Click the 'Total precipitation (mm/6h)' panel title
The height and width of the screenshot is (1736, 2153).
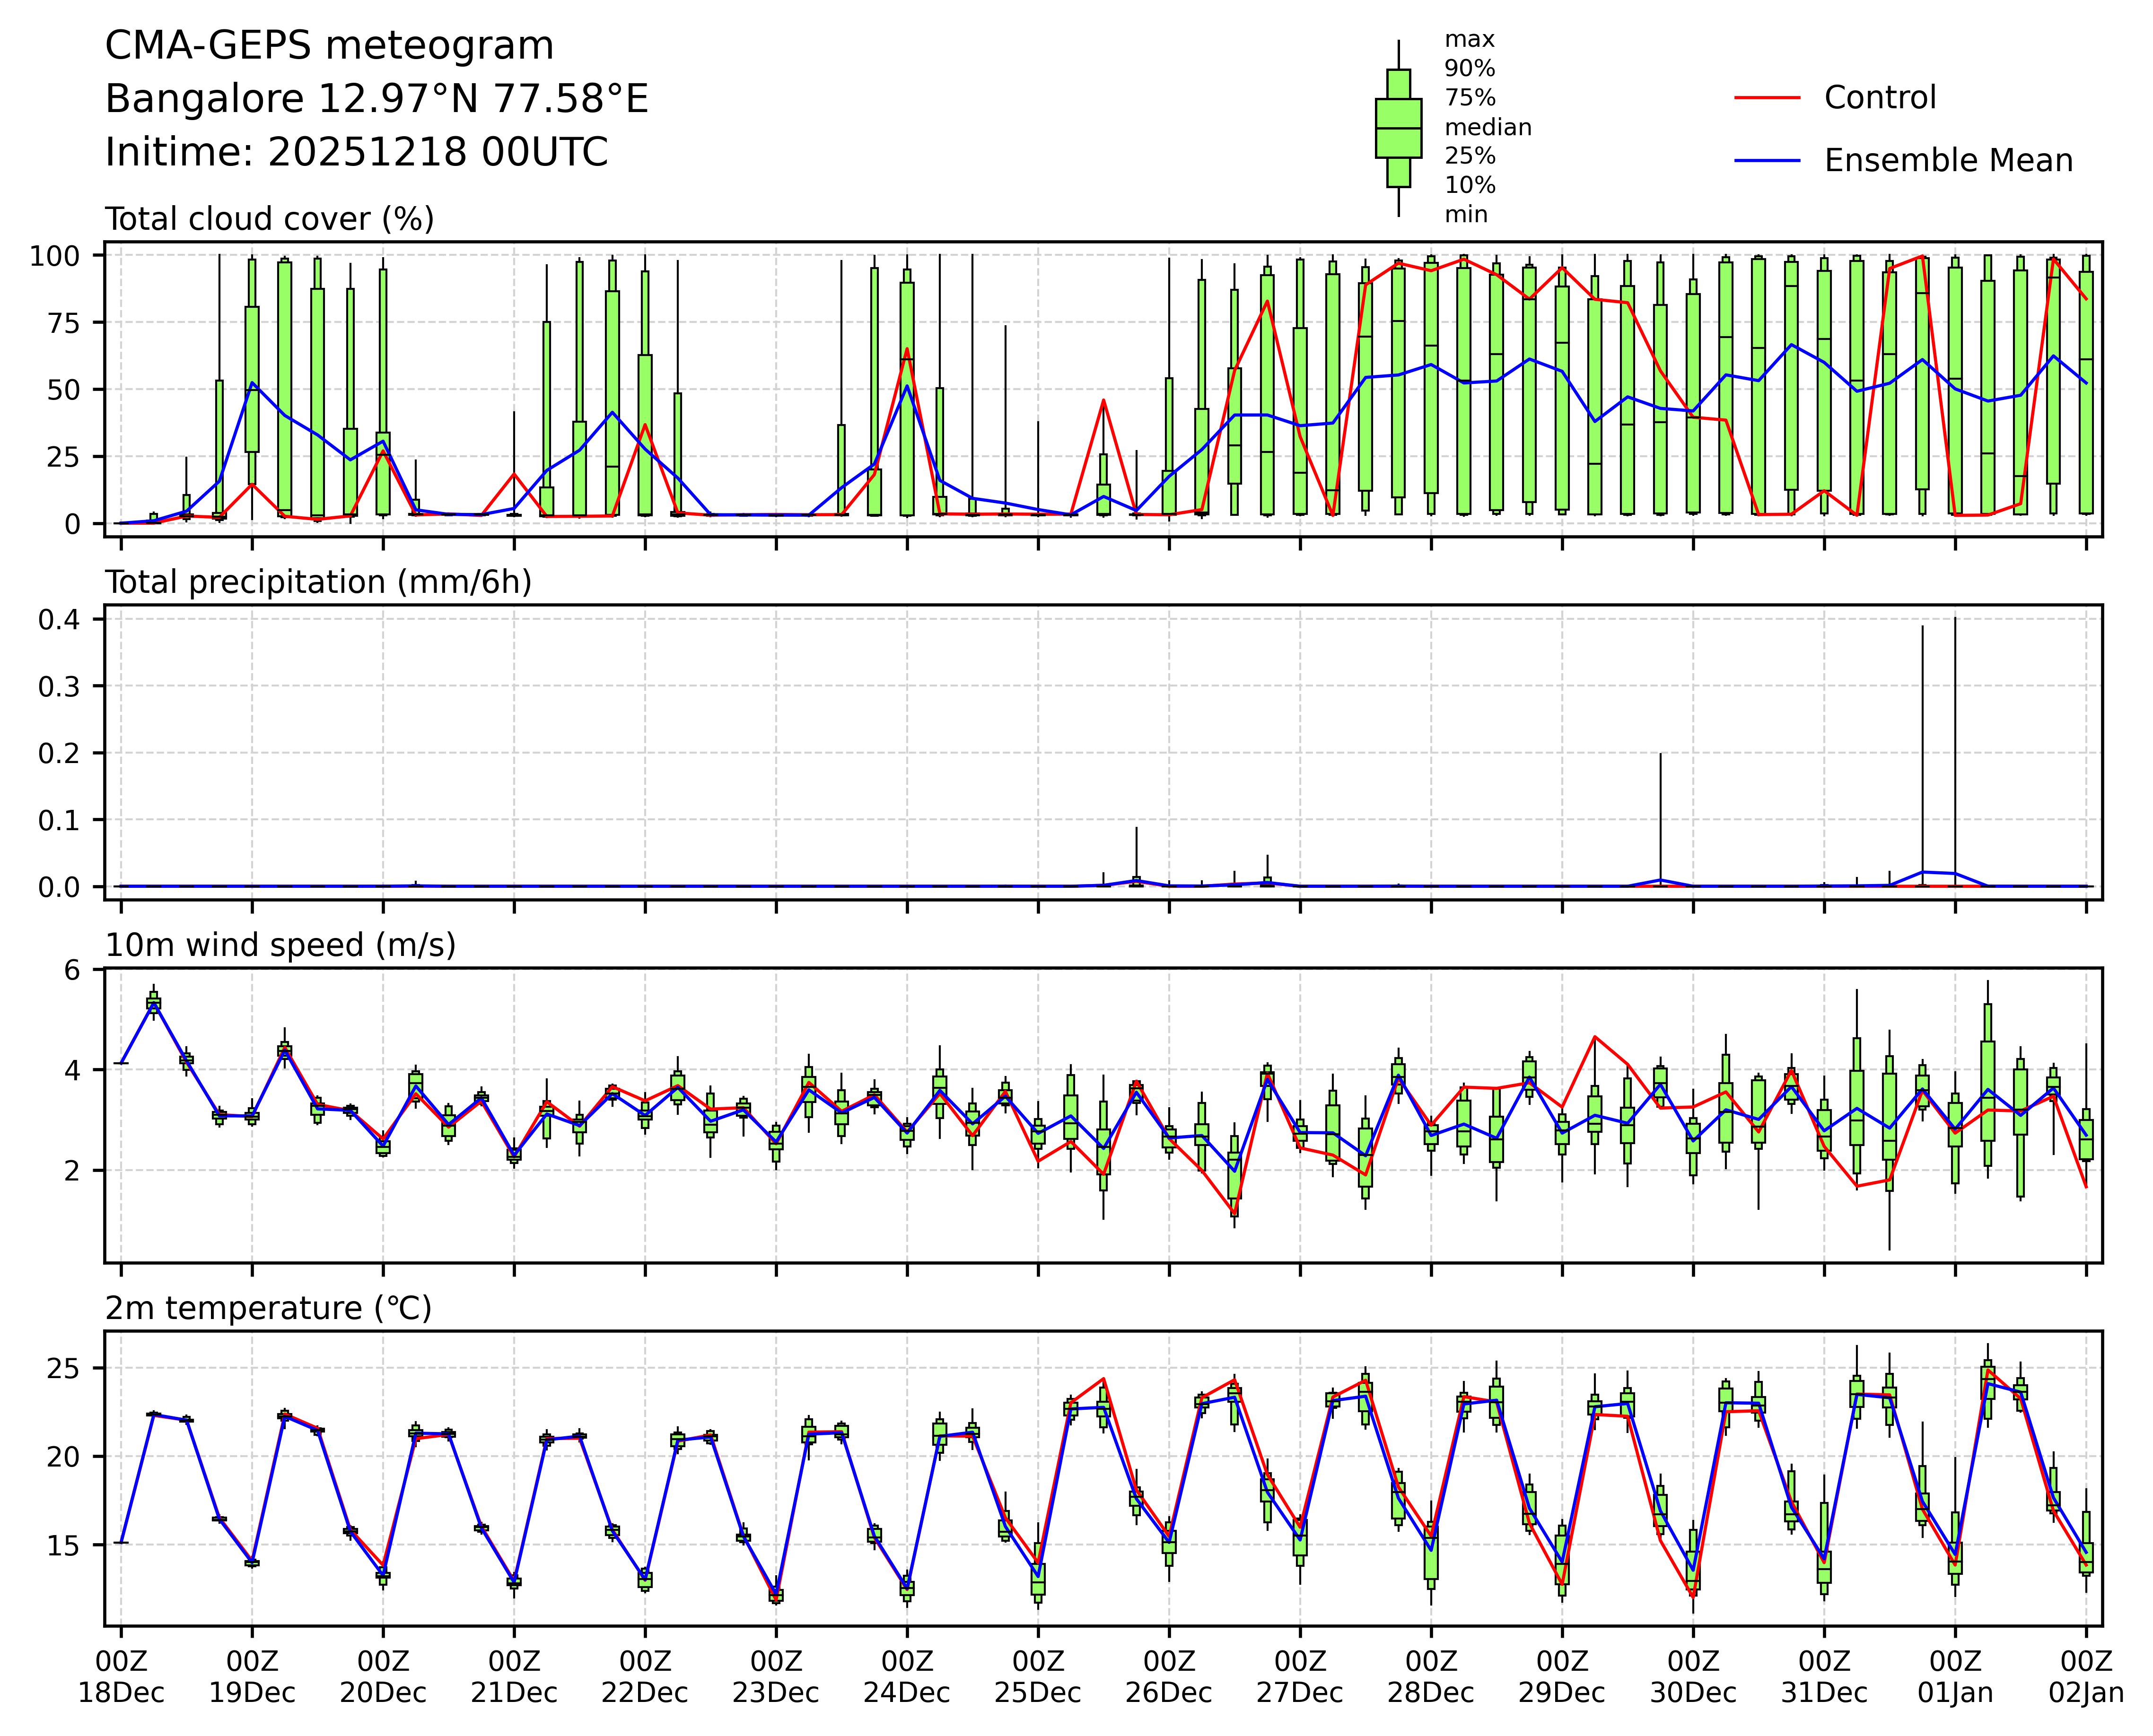318,582
